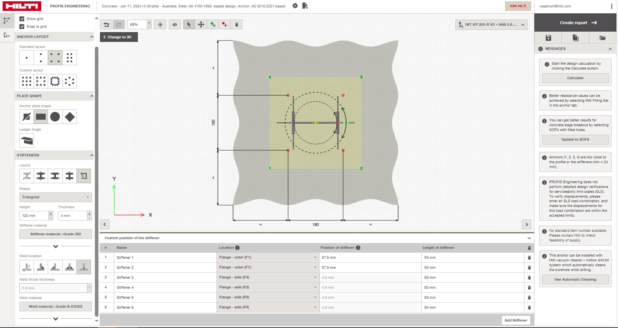Open the folder icon in the right panel
Viewport: 618px width, 328px height.
point(603,38)
